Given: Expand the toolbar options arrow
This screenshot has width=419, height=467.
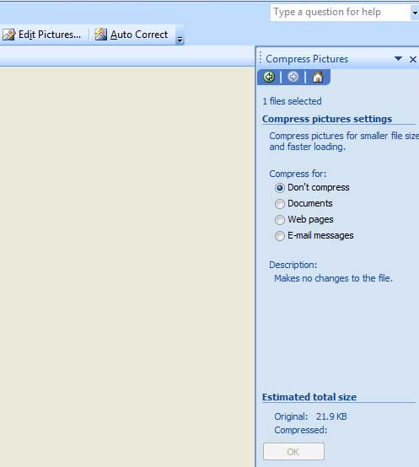Looking at the screenshot, I should (180, 39).
